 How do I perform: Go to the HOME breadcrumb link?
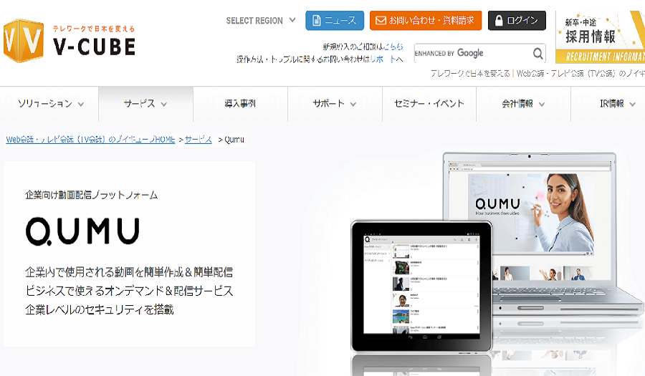pos(90,140)
